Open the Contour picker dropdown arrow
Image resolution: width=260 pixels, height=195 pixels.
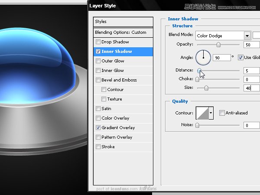[211, 113]
